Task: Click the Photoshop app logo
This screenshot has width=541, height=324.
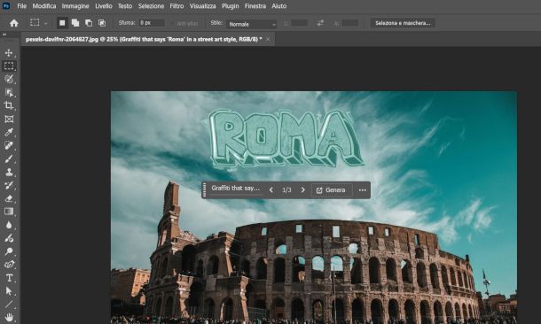Action: 6,6
